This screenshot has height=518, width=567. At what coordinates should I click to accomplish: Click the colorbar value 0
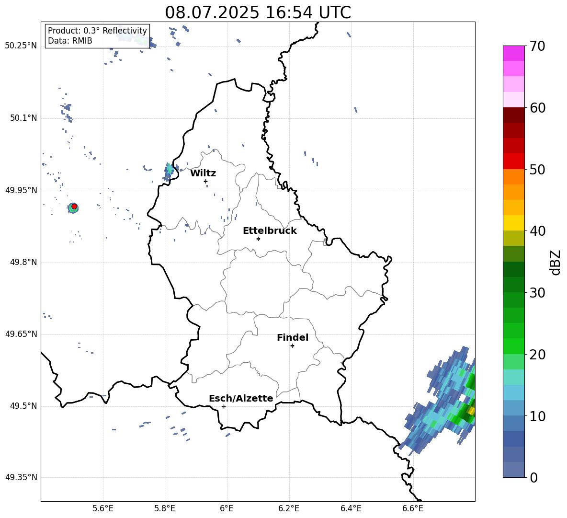[x=533, y=477]
